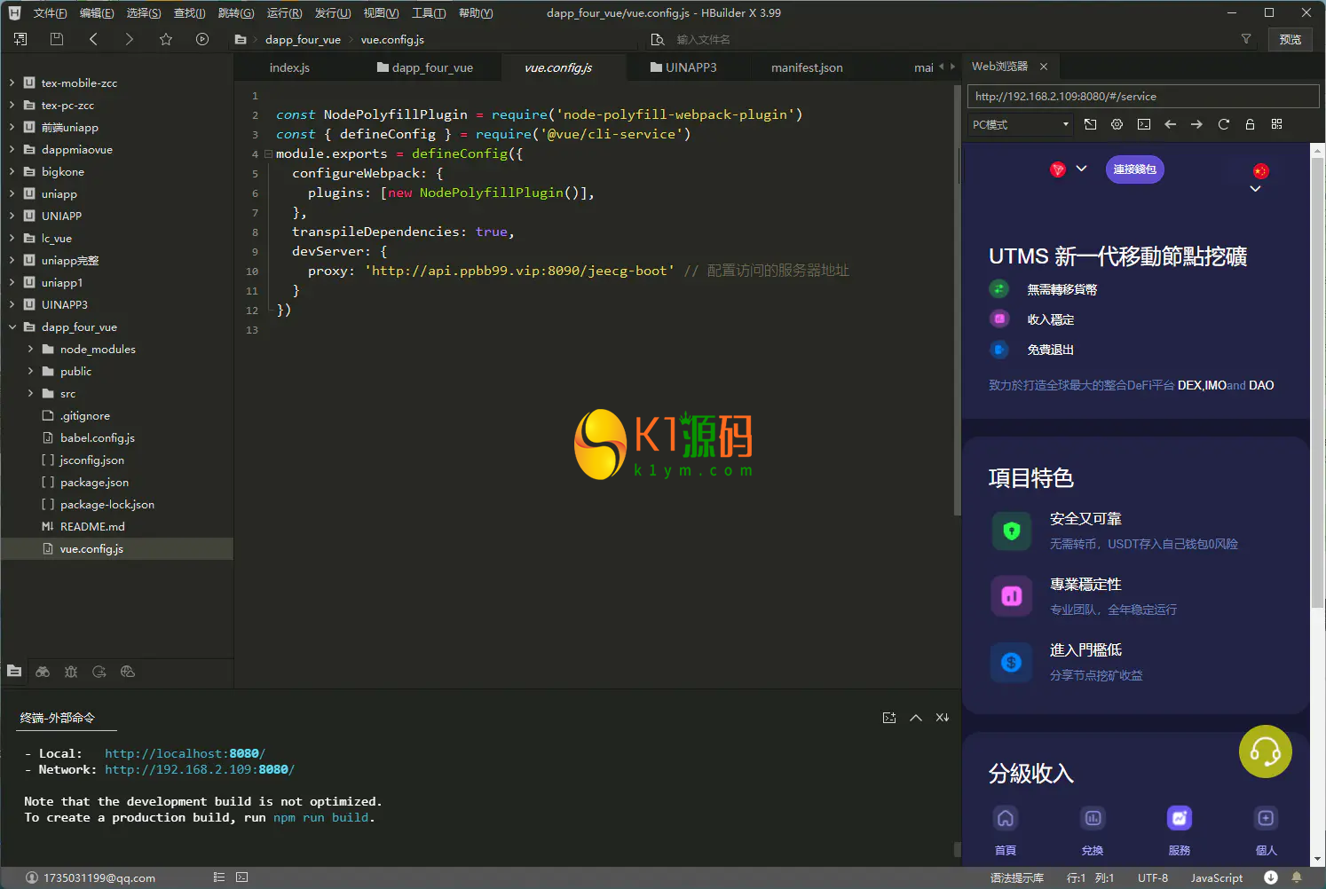Open the debug bug icon panel
The image size is (1326, 889).
click(x=71, y=672)
